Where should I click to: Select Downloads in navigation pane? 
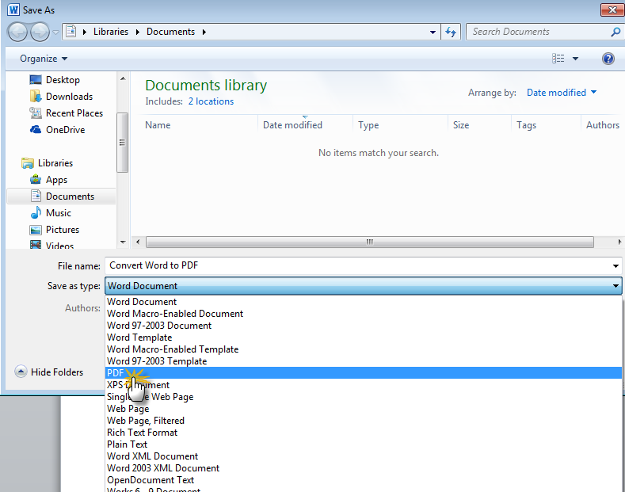pyautogui.click(x=69, y=97)
